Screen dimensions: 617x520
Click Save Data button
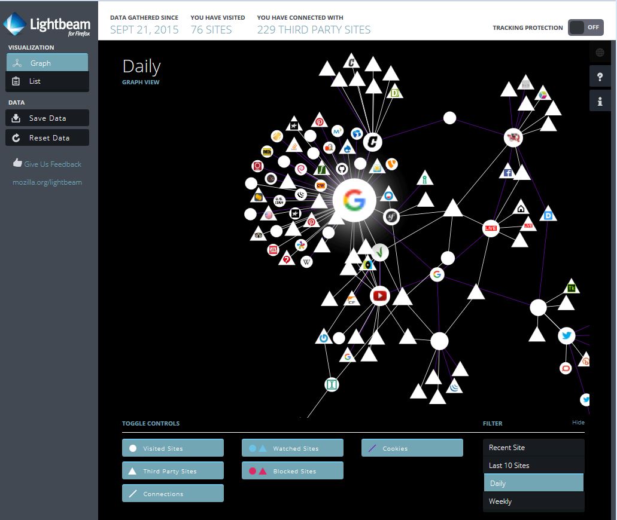47,118
